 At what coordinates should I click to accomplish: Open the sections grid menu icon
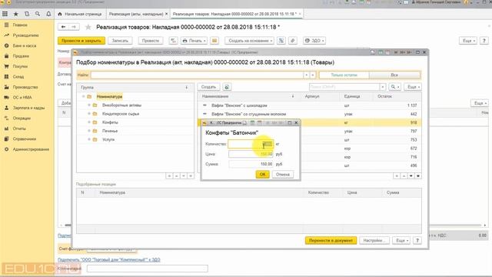click(5, 14)
